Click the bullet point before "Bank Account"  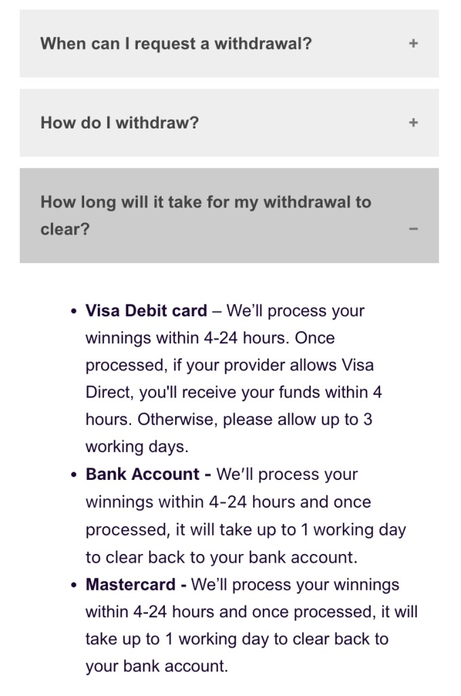click(x=74, y=475)
